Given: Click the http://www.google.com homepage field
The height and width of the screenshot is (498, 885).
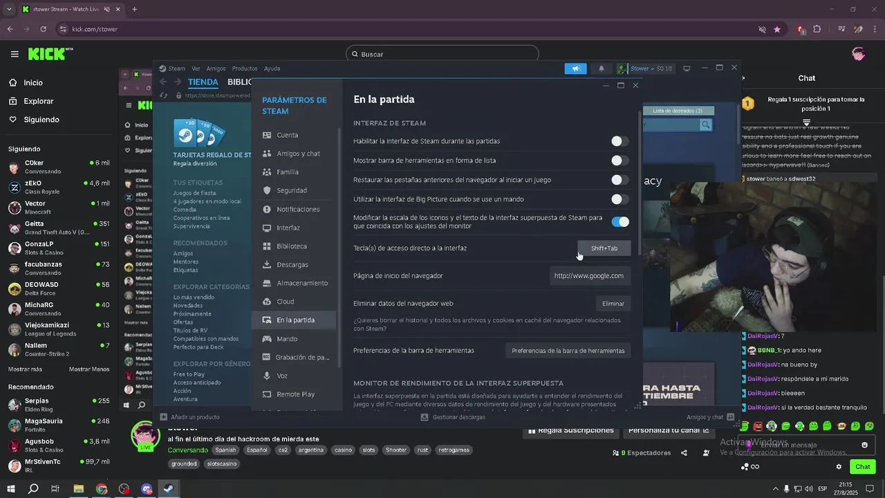Looking at the screenshot, I should coord(589,276).
